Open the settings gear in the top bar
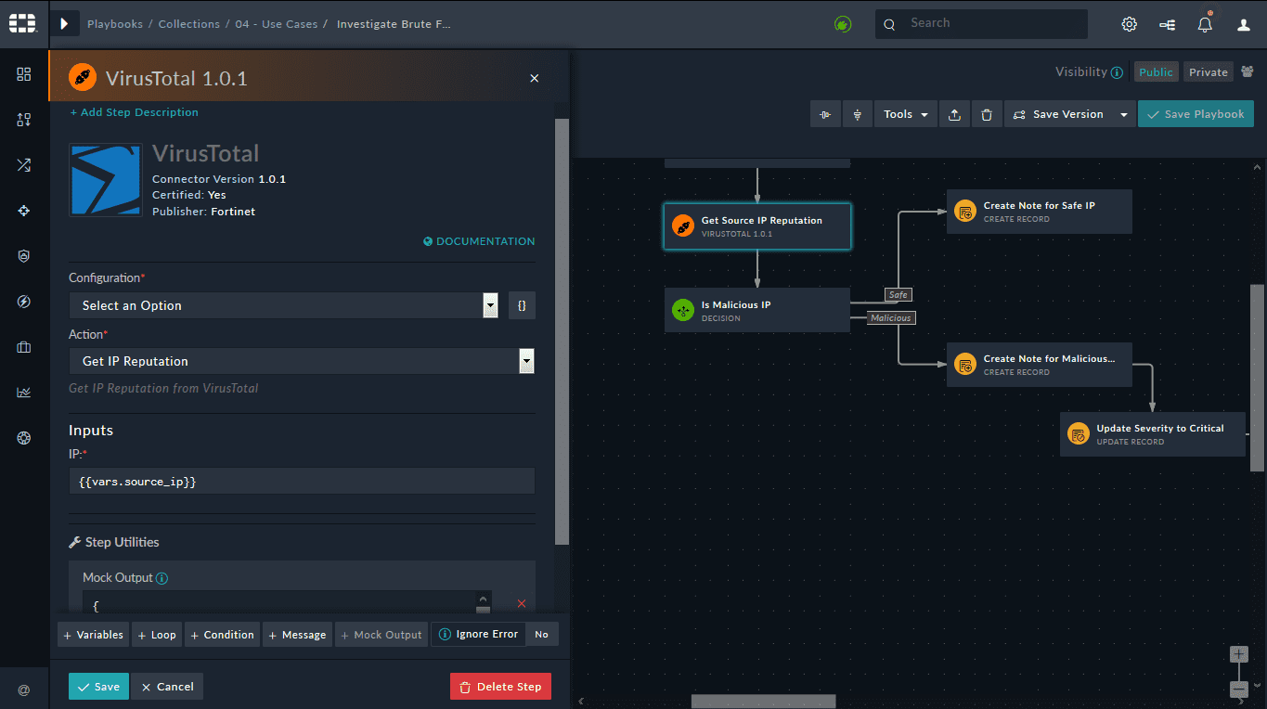This screenshot has width=1267, height=709. tap(1130, 24)
